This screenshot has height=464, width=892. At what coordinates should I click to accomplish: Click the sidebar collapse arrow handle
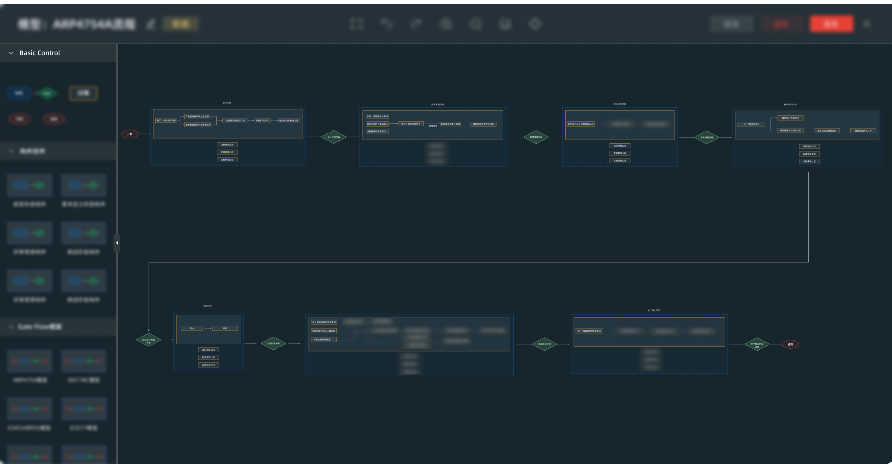click(x=117, y=243)
